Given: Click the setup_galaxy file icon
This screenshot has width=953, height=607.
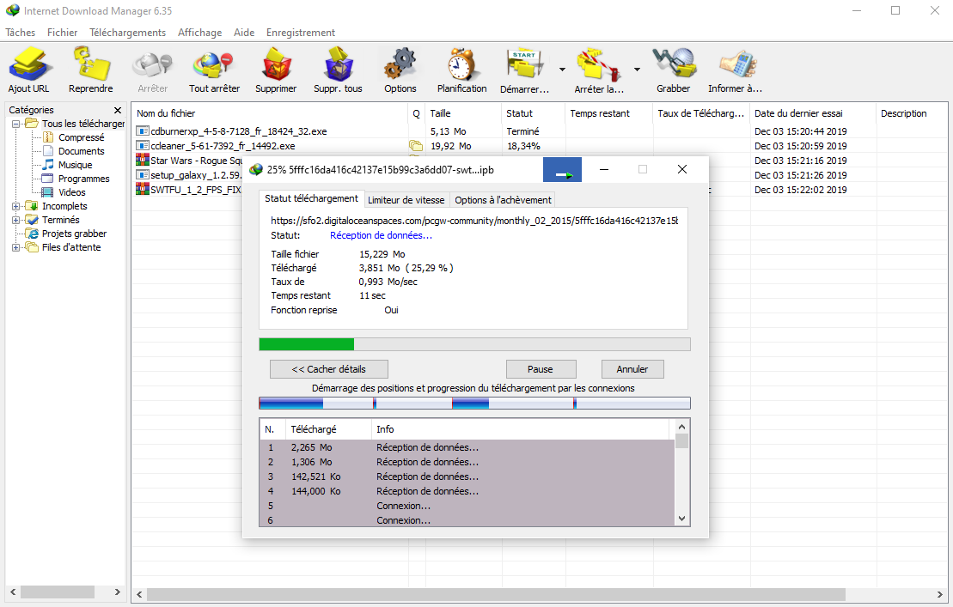Looking at the screenshot, I should (143, 175).
